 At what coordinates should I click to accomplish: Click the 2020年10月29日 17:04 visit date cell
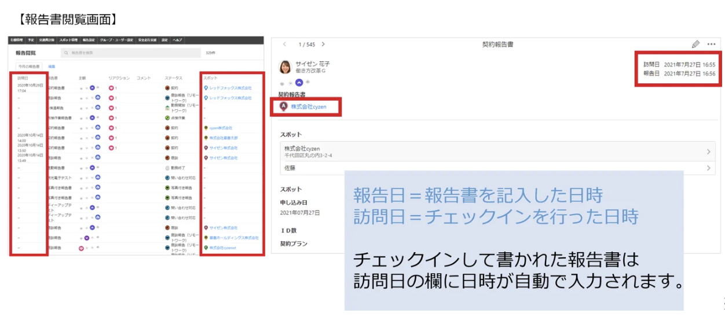coord(30,88)
